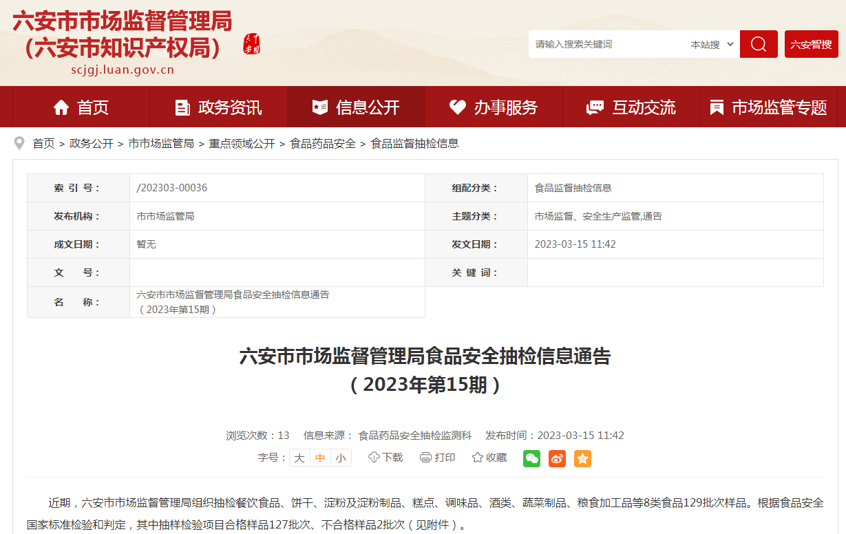The width and height of the screenshot is (846, 534).
Task: Select the 组配分类 value 食品监督抽检信息
Action: (x=573, y=188)
